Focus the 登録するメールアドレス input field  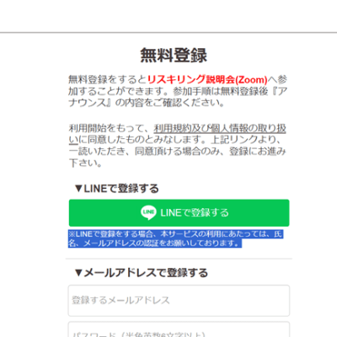click(179, 301)
